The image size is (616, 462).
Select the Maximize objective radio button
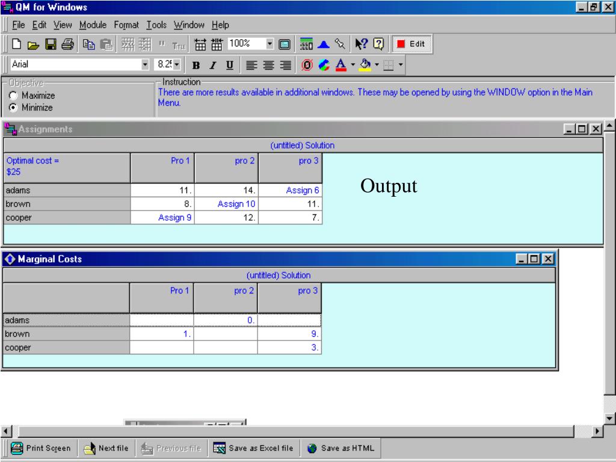click(13, 96)
